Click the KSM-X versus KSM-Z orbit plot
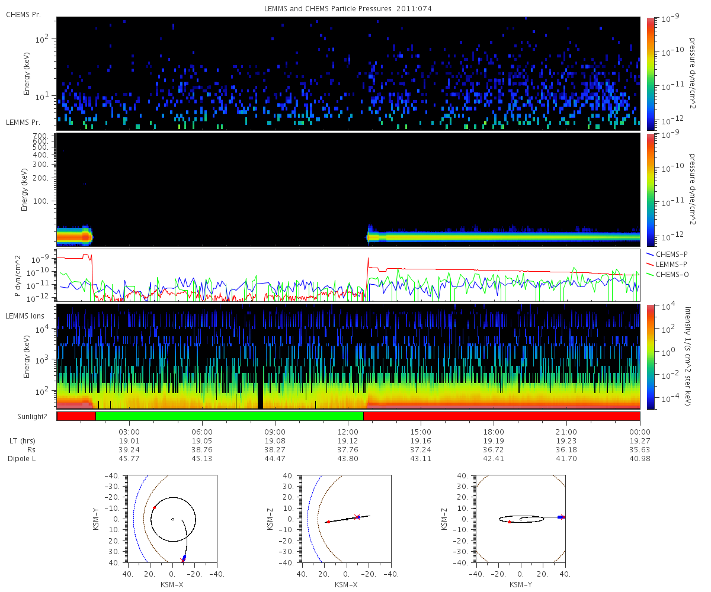This screenshot has height=592, width=711. 347,519
